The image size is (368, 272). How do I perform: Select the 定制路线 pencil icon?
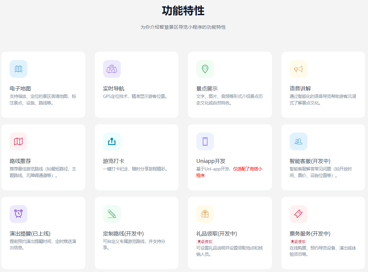(x=112, y=214)
